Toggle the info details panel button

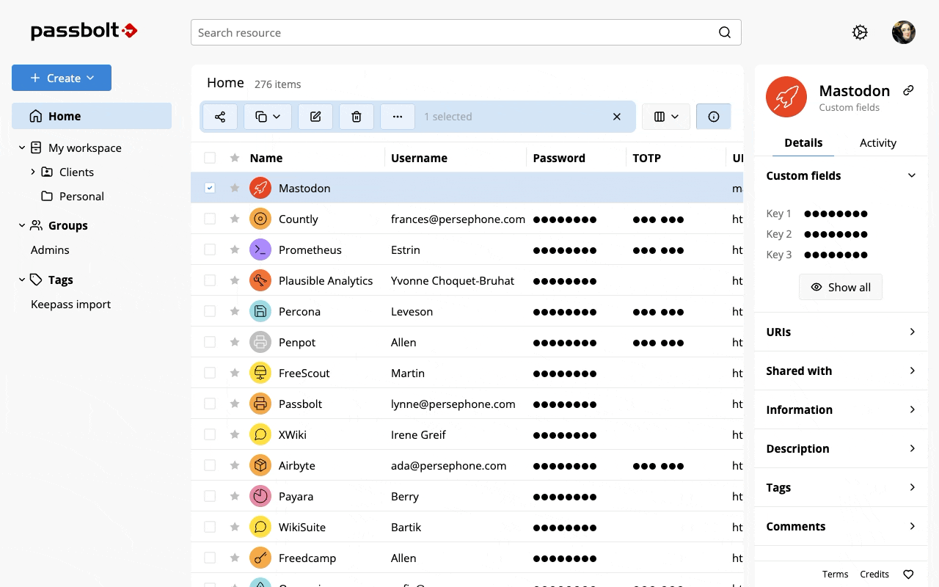pos(714,117)
